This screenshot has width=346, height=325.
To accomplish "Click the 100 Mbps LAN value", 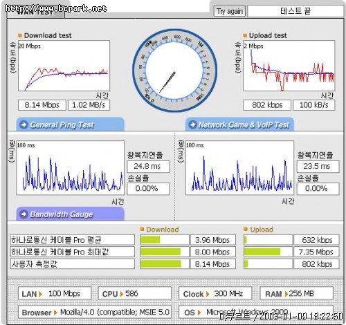I will pos(64,293).
